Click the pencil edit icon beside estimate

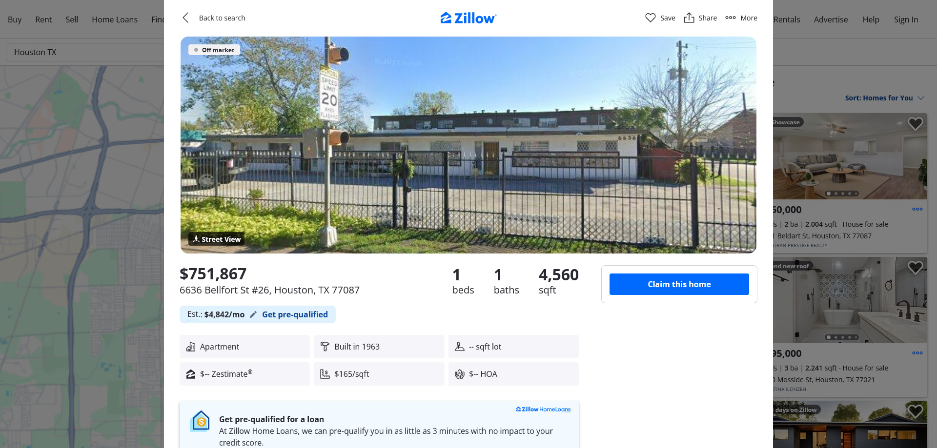point(253,315)
